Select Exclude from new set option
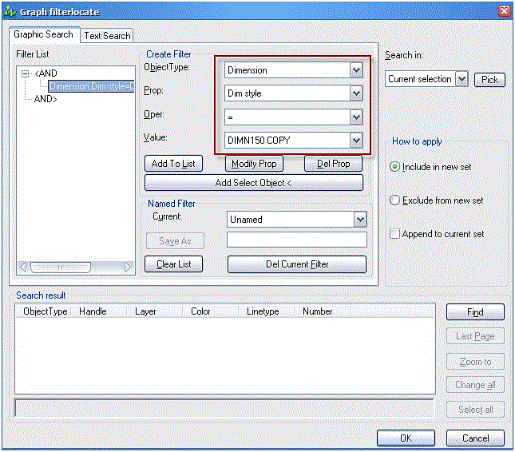515x452 pixels. 394,200
